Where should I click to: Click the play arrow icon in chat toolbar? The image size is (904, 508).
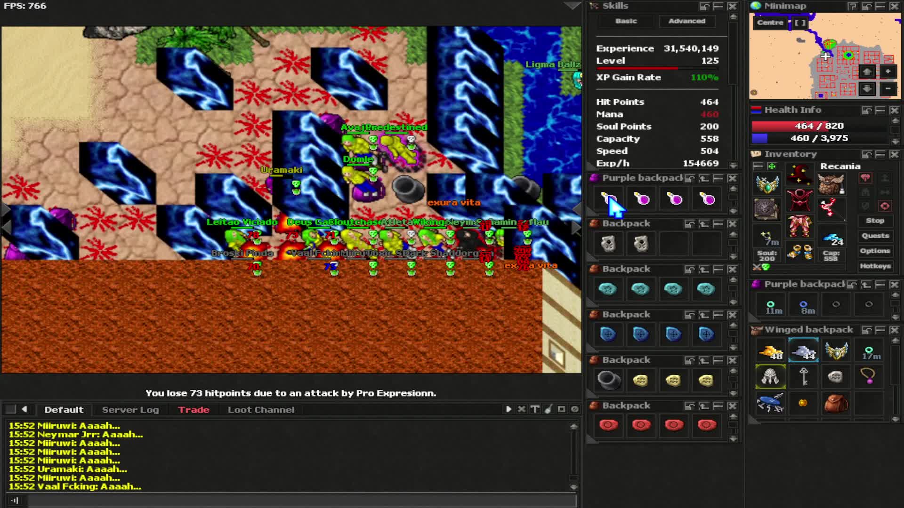pos(508,409)
